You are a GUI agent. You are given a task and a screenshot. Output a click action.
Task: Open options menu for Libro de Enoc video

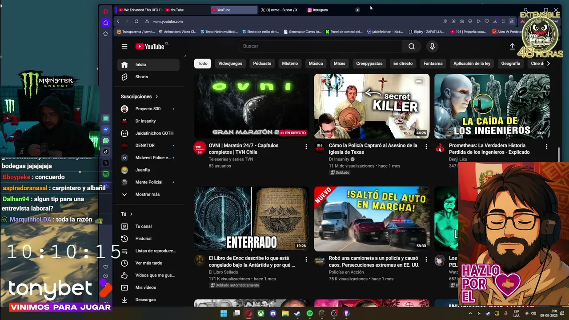tap(306, 259)
